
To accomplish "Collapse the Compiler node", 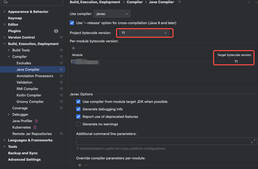I will click(9, 57).
